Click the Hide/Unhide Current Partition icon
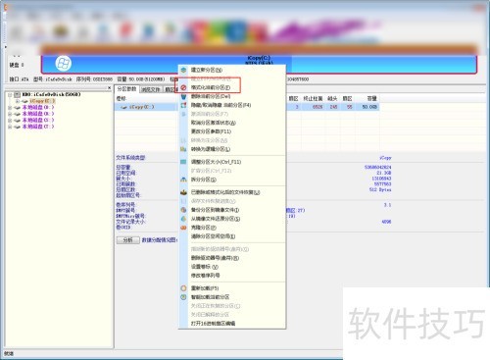This screenshot has width=490, height=360. point(183,105)
